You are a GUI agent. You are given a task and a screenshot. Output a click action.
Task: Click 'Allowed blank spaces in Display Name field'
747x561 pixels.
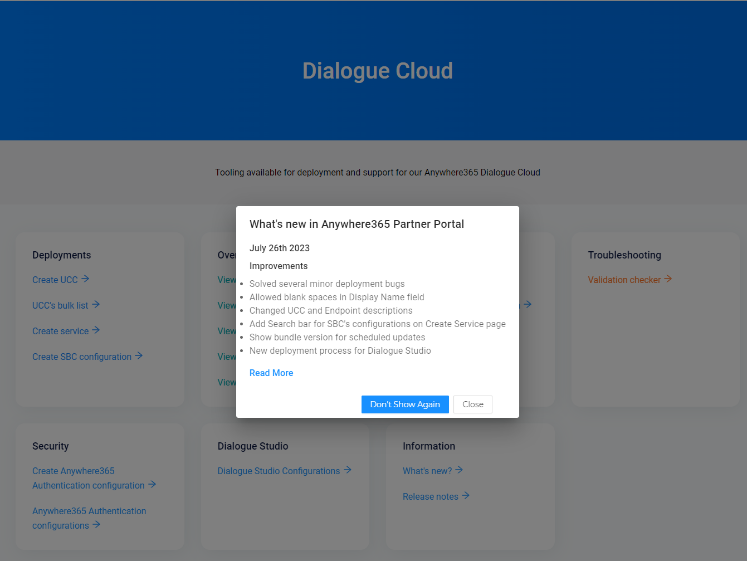337,297
